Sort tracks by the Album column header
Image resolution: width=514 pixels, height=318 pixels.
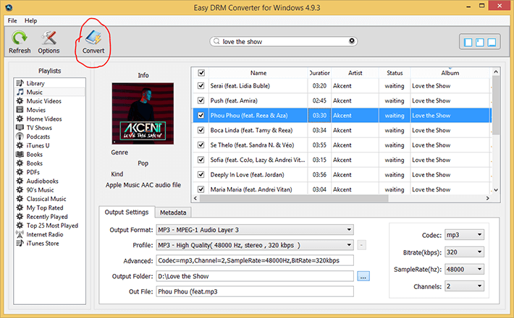(450, 72)
